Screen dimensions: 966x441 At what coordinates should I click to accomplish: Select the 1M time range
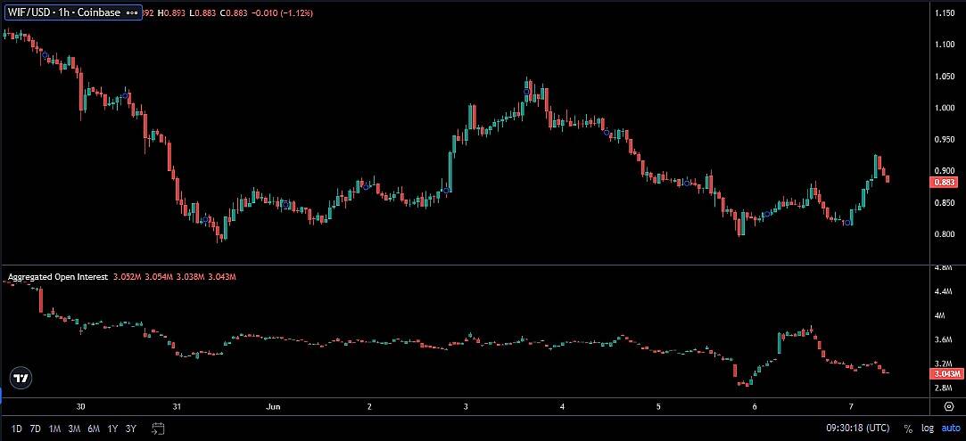pos(54,429)
